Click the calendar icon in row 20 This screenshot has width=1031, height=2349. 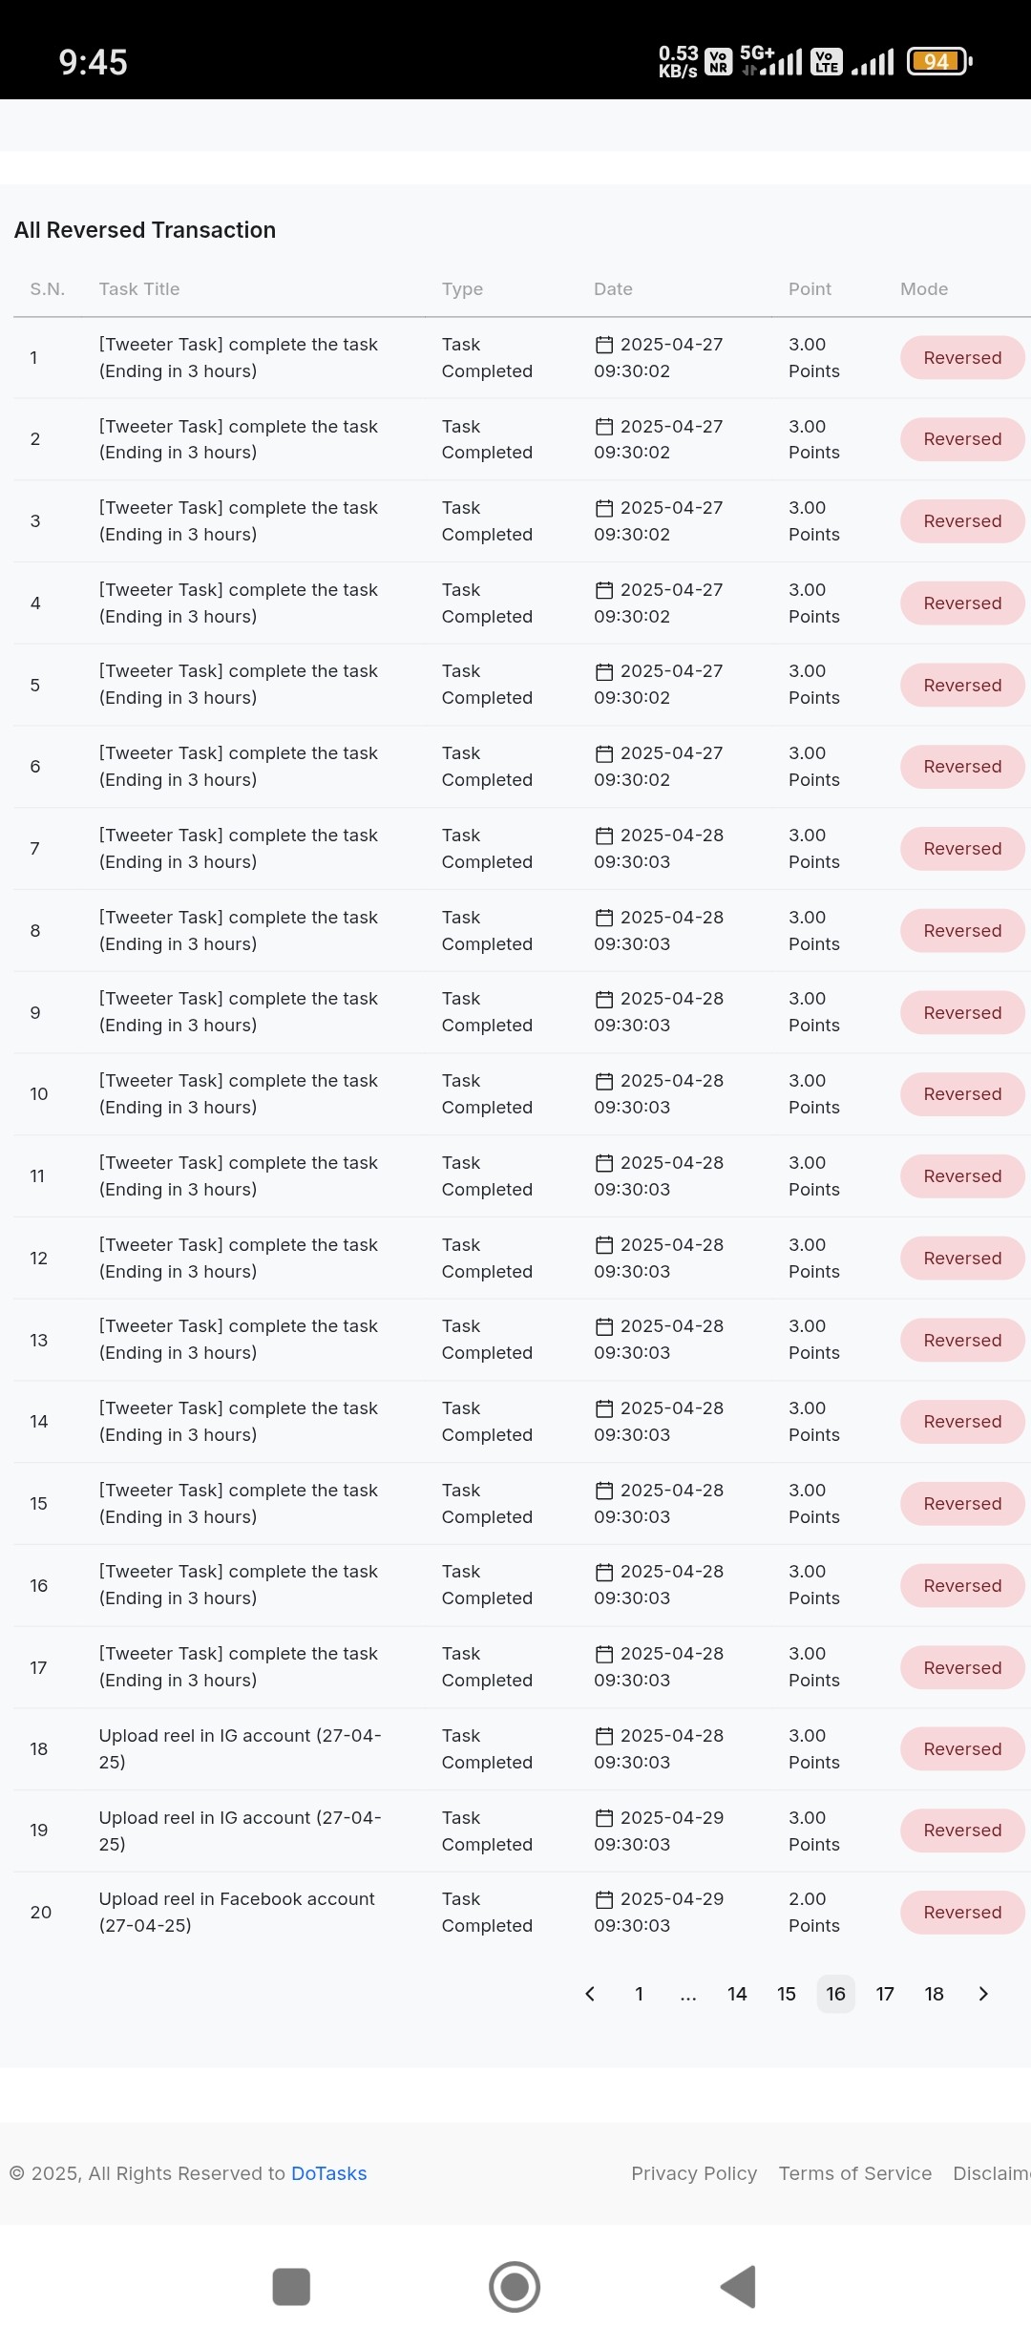click(604, 1899)
